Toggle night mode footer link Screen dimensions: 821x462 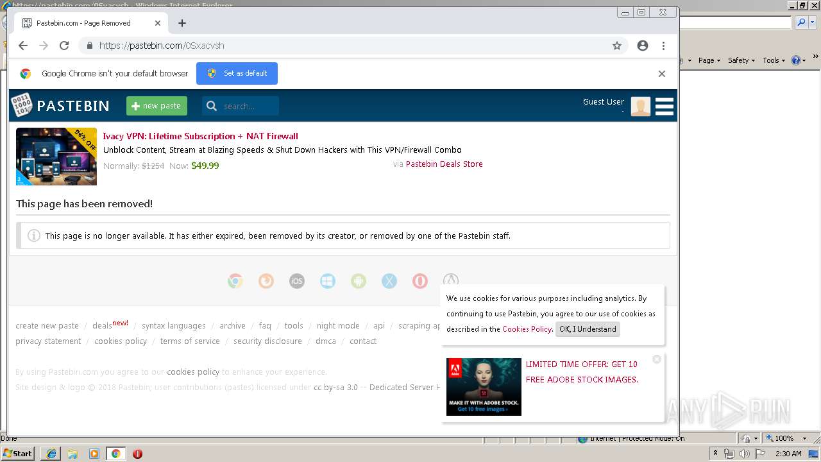click(338, 326)
